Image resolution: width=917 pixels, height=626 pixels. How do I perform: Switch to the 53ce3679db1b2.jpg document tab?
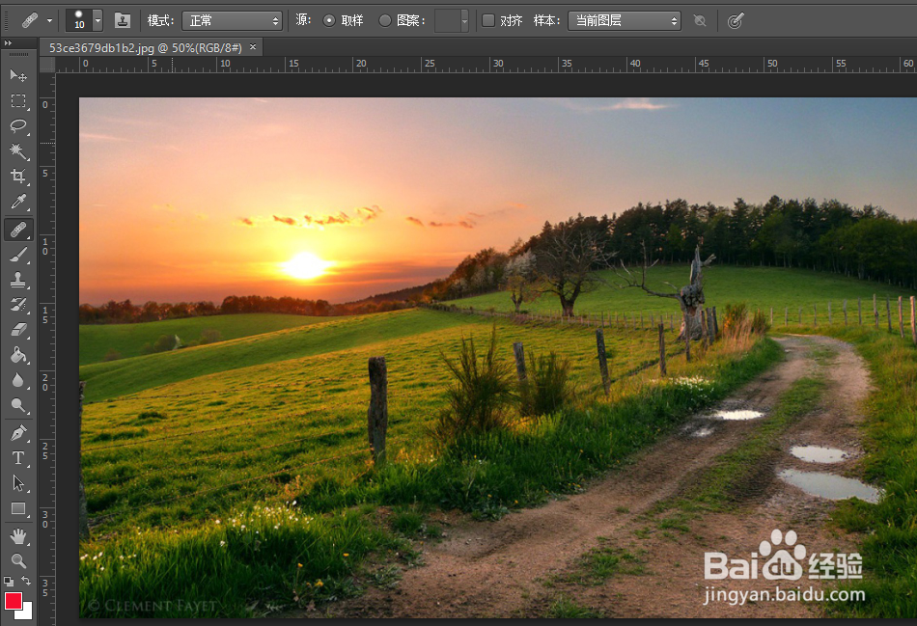pyautogui.click(x=145, y=48)
